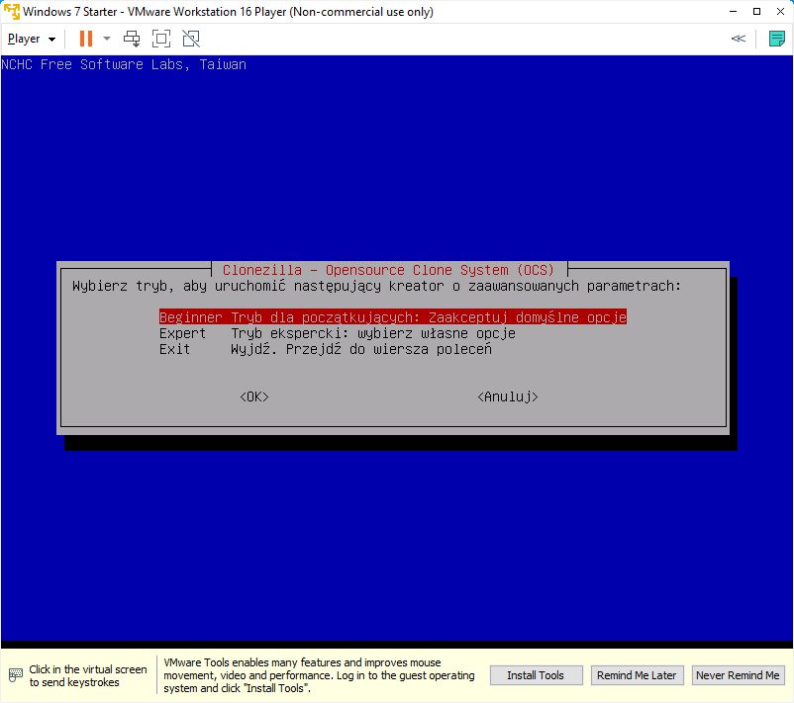Click the Send Ctrl+Alt+Del icon
This screenshot has height=703, width=794.
(132, 39)
